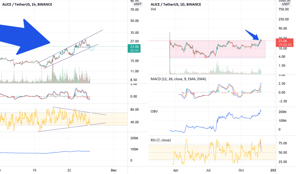Click the red 23.06 price label on the 1D chart
The image size is (296, 174).
284,43
